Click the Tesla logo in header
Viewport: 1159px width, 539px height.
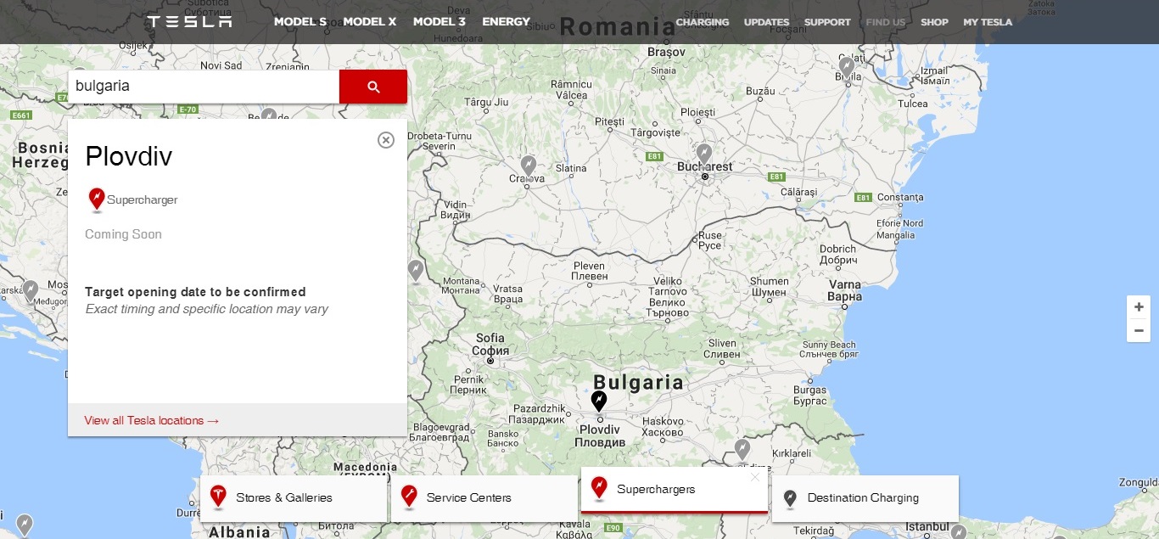coord(189,22)
